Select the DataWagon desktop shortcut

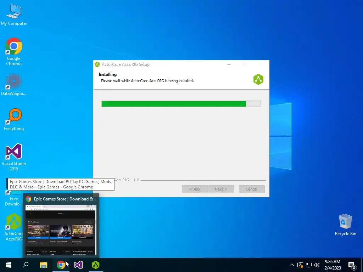(14, 84)
